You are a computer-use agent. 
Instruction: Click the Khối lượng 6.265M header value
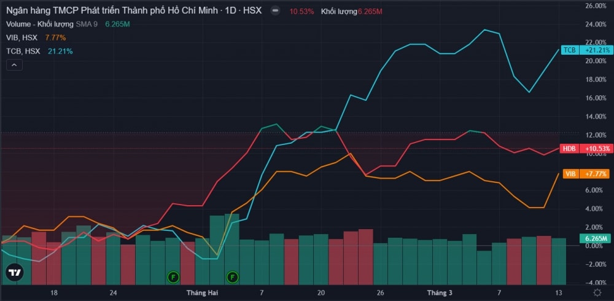[x=352, y=12]
